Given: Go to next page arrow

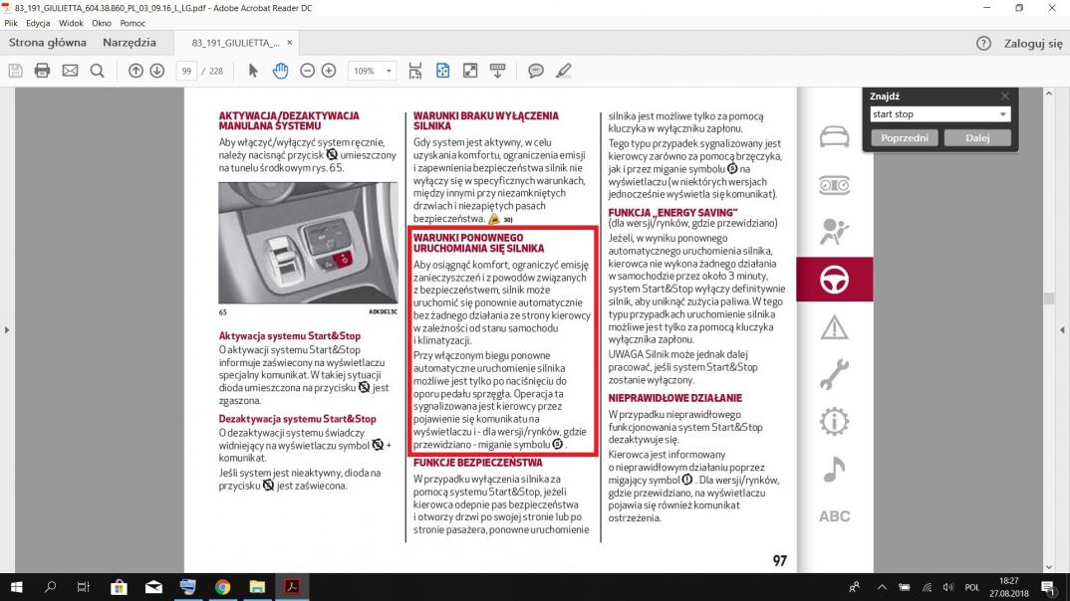Looking at the screenshot, I should point(157,71).
